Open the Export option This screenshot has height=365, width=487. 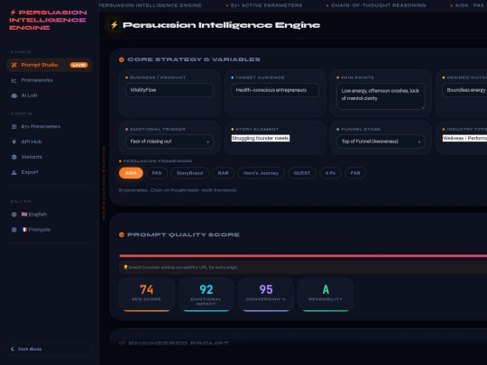click(49, 172)
